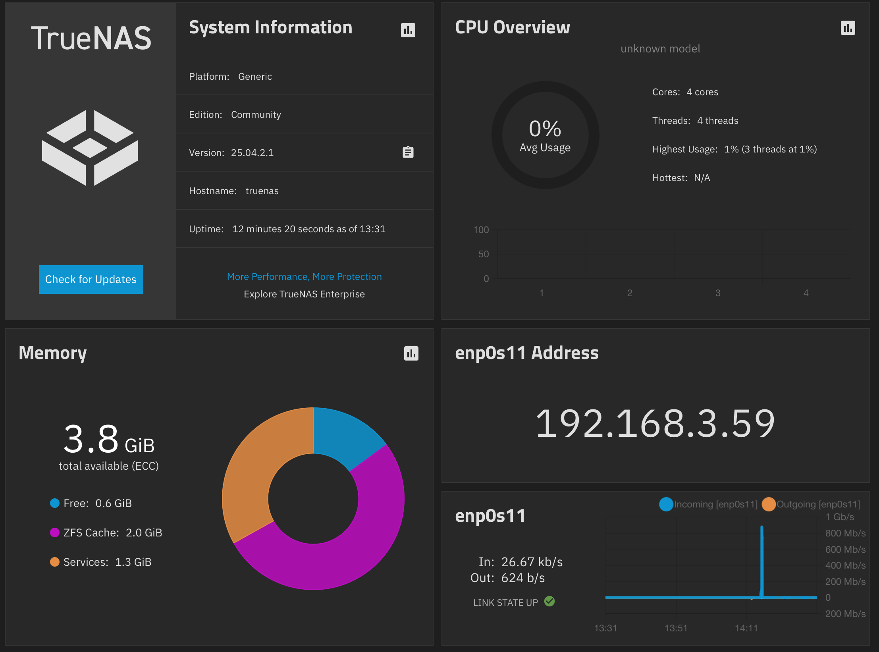
Task: Select the ZFS Cache purple legend dot
Action: coord(55,532)
